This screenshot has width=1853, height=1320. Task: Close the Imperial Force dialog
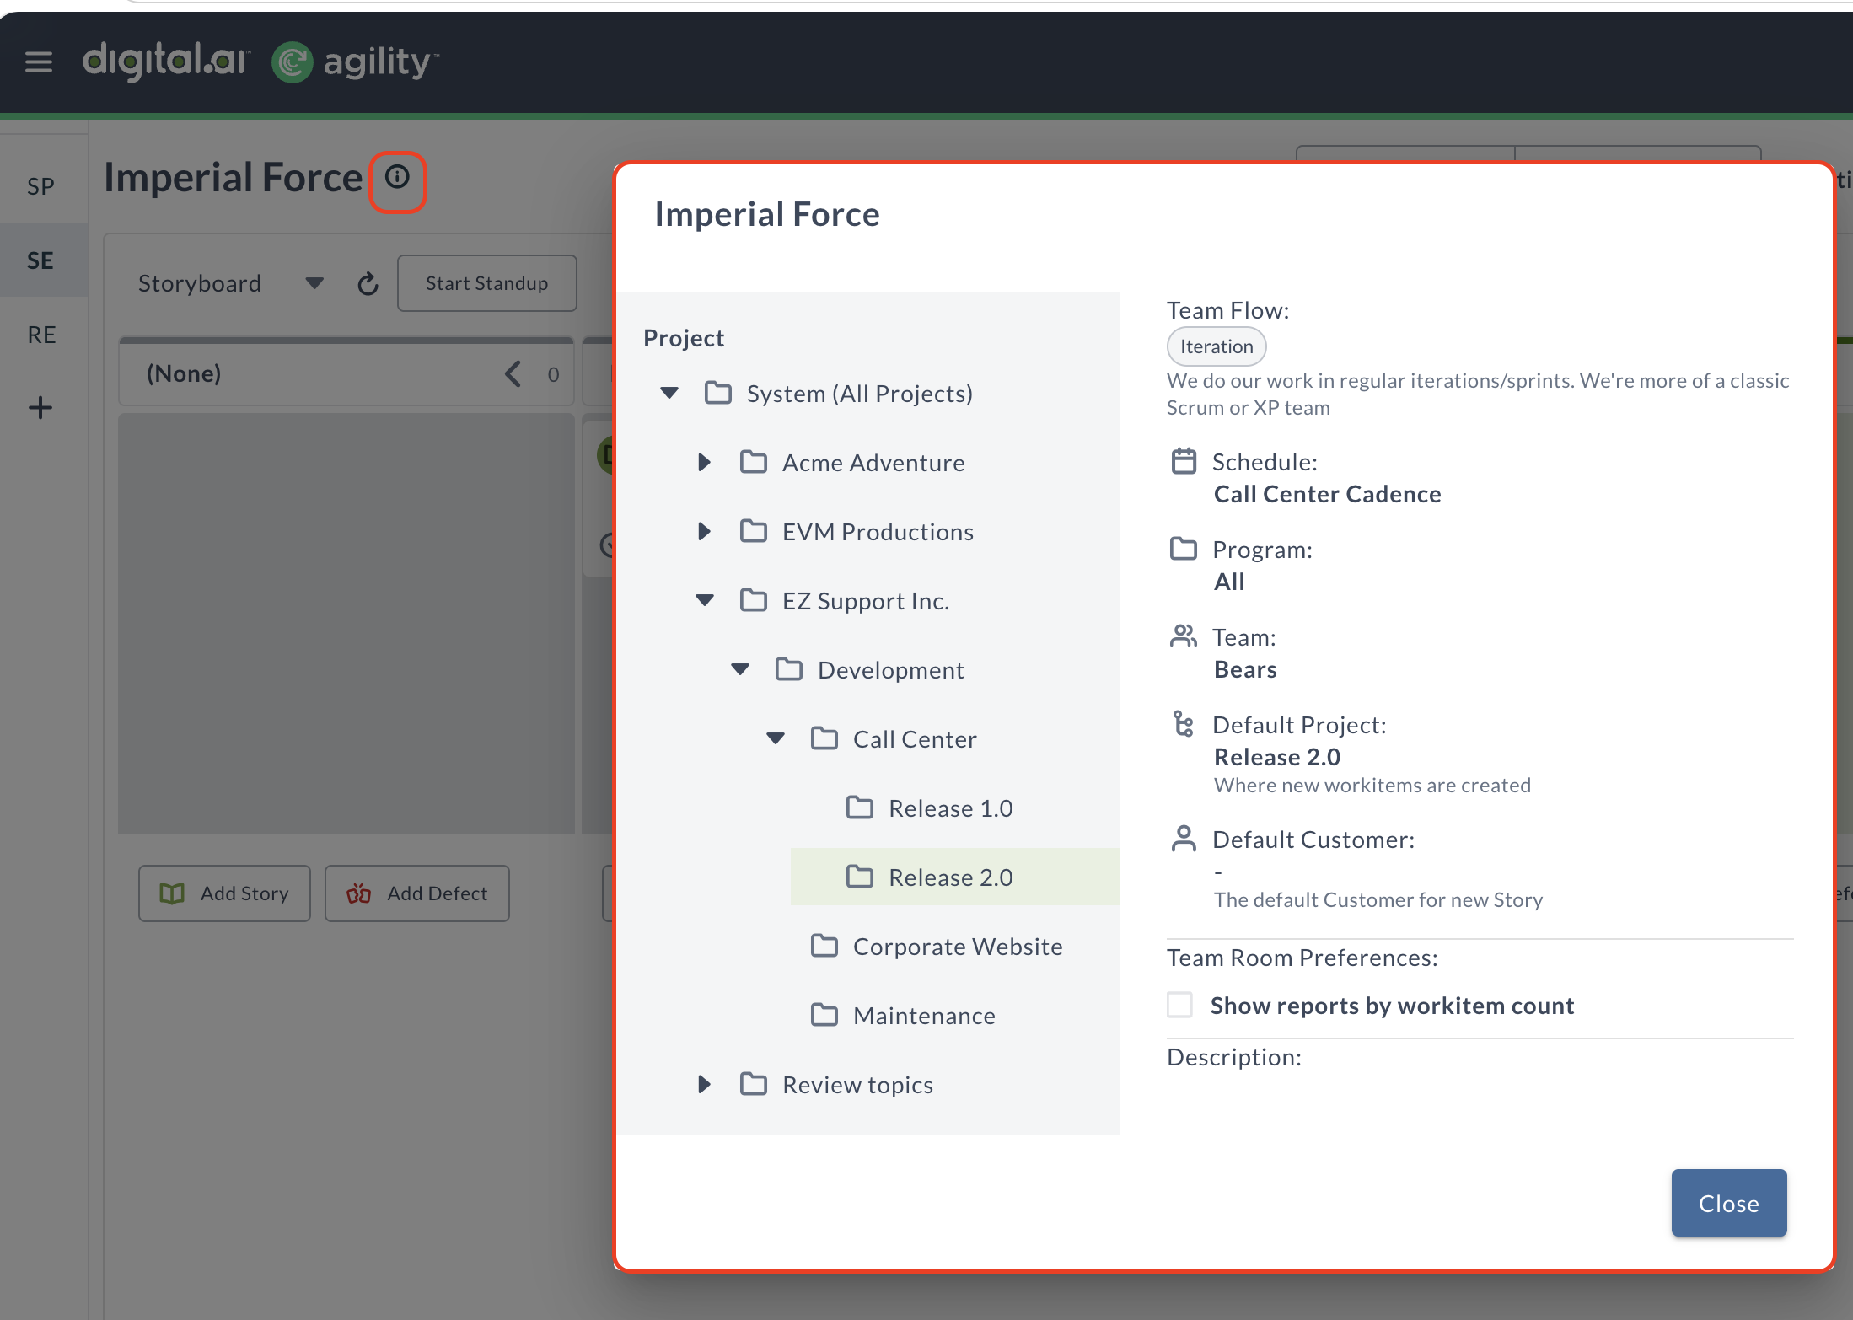click(x=1728, y=1203)
